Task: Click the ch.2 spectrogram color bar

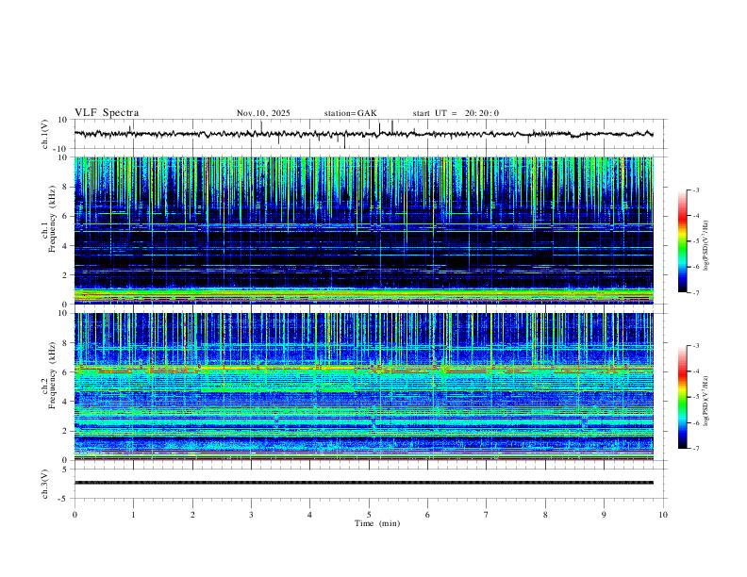Action: tap(683, 397)
